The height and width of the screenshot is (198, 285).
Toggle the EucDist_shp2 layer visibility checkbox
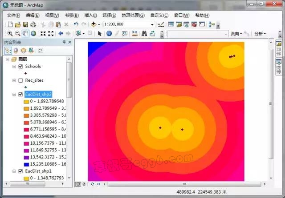coord(20,95)
